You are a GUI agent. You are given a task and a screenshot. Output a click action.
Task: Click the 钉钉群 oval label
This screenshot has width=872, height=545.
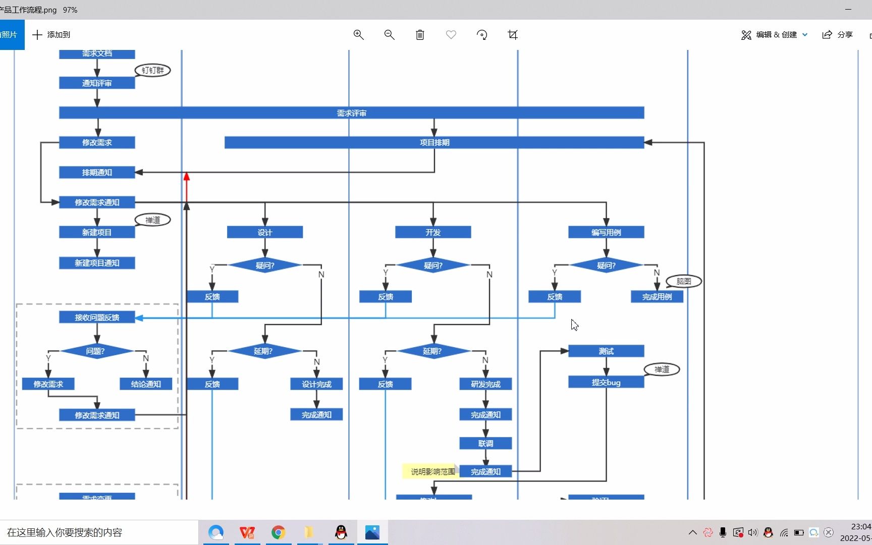152,70
